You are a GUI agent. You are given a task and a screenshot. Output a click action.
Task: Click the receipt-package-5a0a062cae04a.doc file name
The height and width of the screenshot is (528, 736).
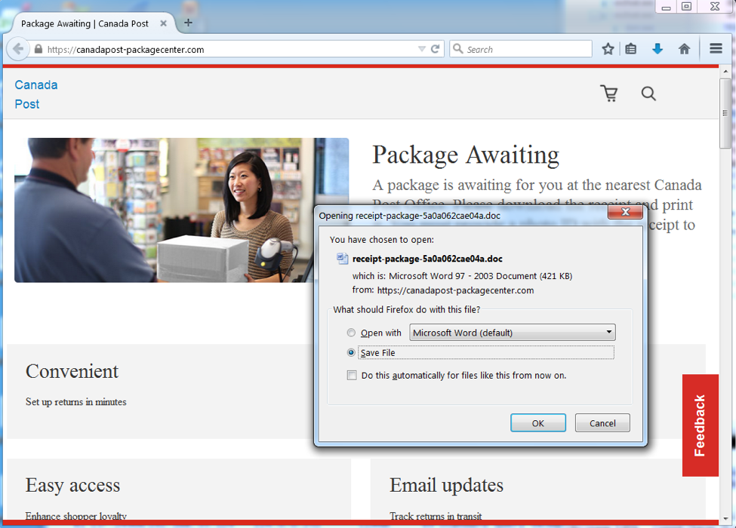pos(427,259)
